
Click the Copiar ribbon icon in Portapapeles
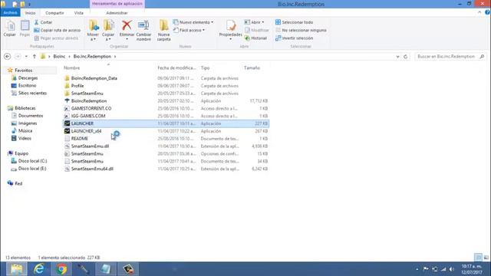click(x=10, y=28)
